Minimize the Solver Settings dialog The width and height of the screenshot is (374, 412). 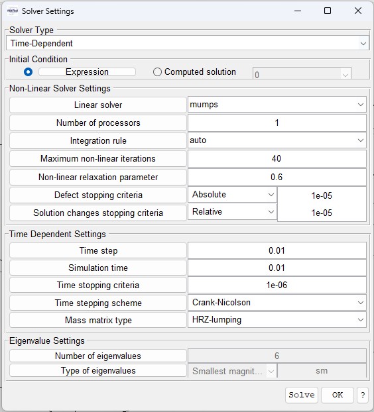pyautogui.click(x=298, y=11)
